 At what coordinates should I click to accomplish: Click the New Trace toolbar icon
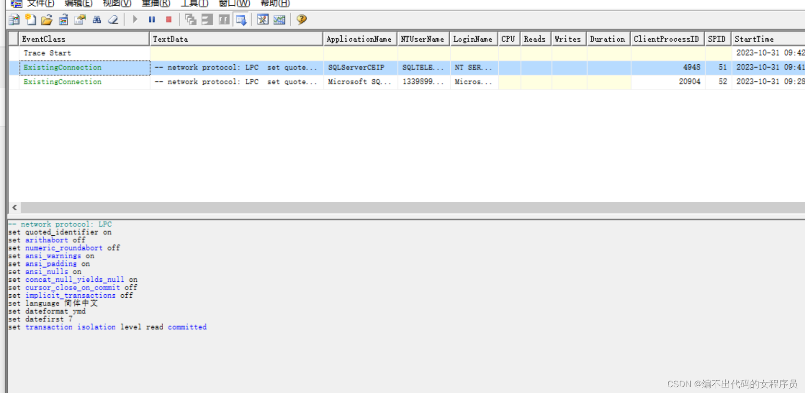14,20
